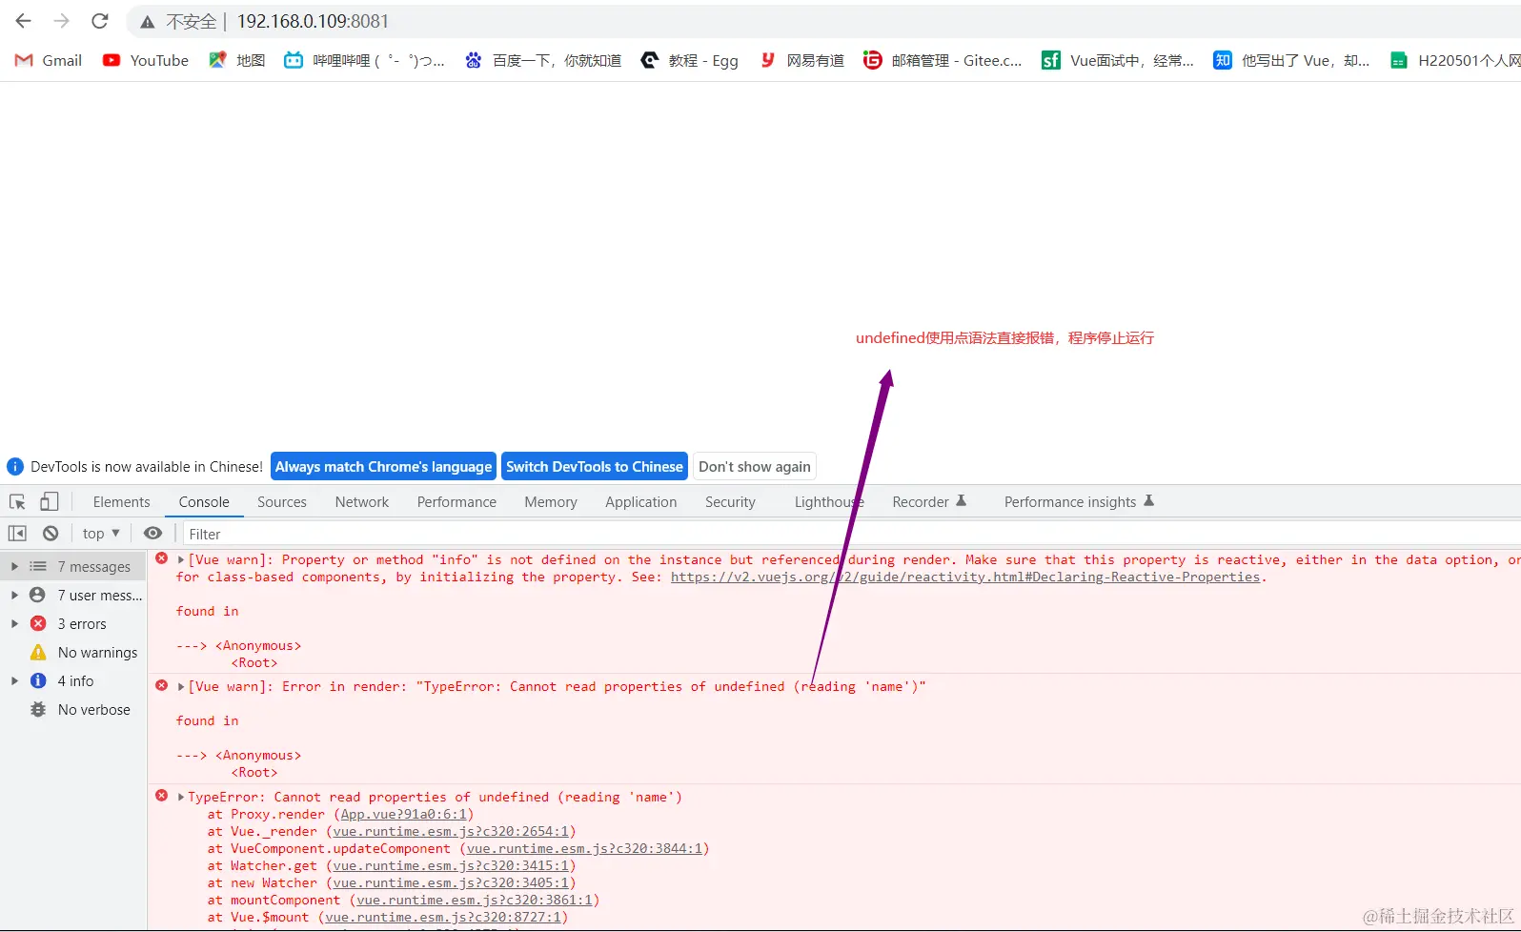Click the not-secure warning triangle icon
This screenshot has width=1521, height=932.
pos(148,22)
